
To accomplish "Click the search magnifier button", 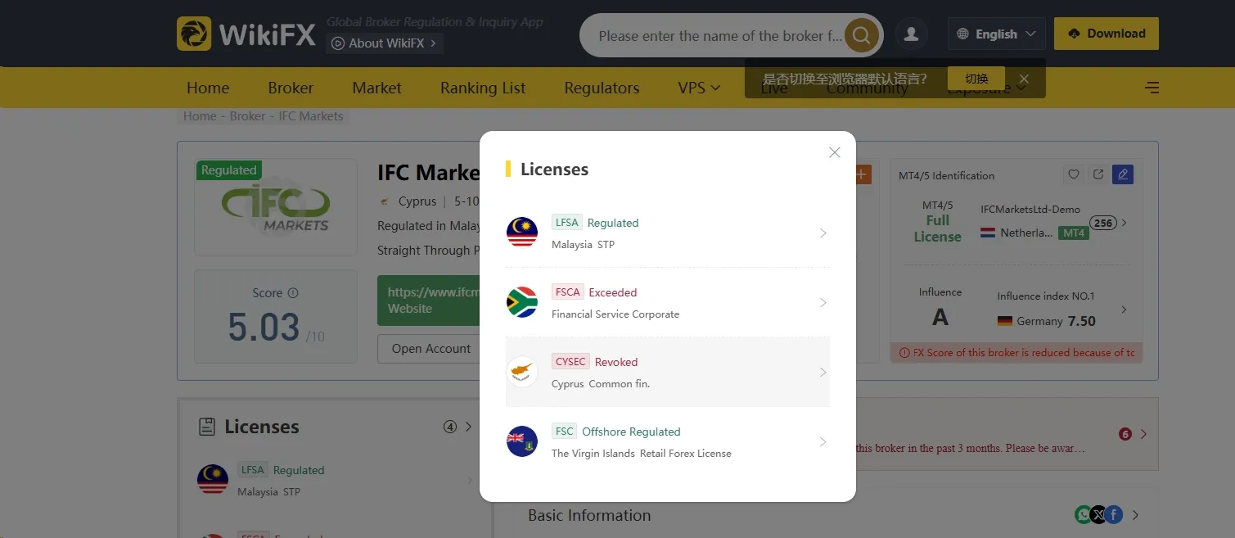I will (x=861, y=35).
